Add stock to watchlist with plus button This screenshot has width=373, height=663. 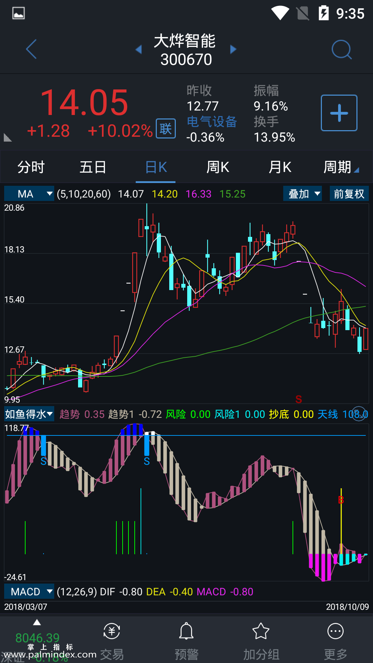(339, 113)
